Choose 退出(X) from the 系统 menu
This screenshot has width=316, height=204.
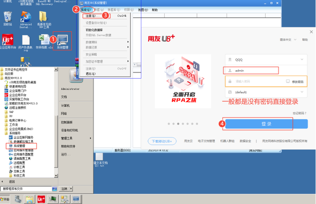[90, 74]
